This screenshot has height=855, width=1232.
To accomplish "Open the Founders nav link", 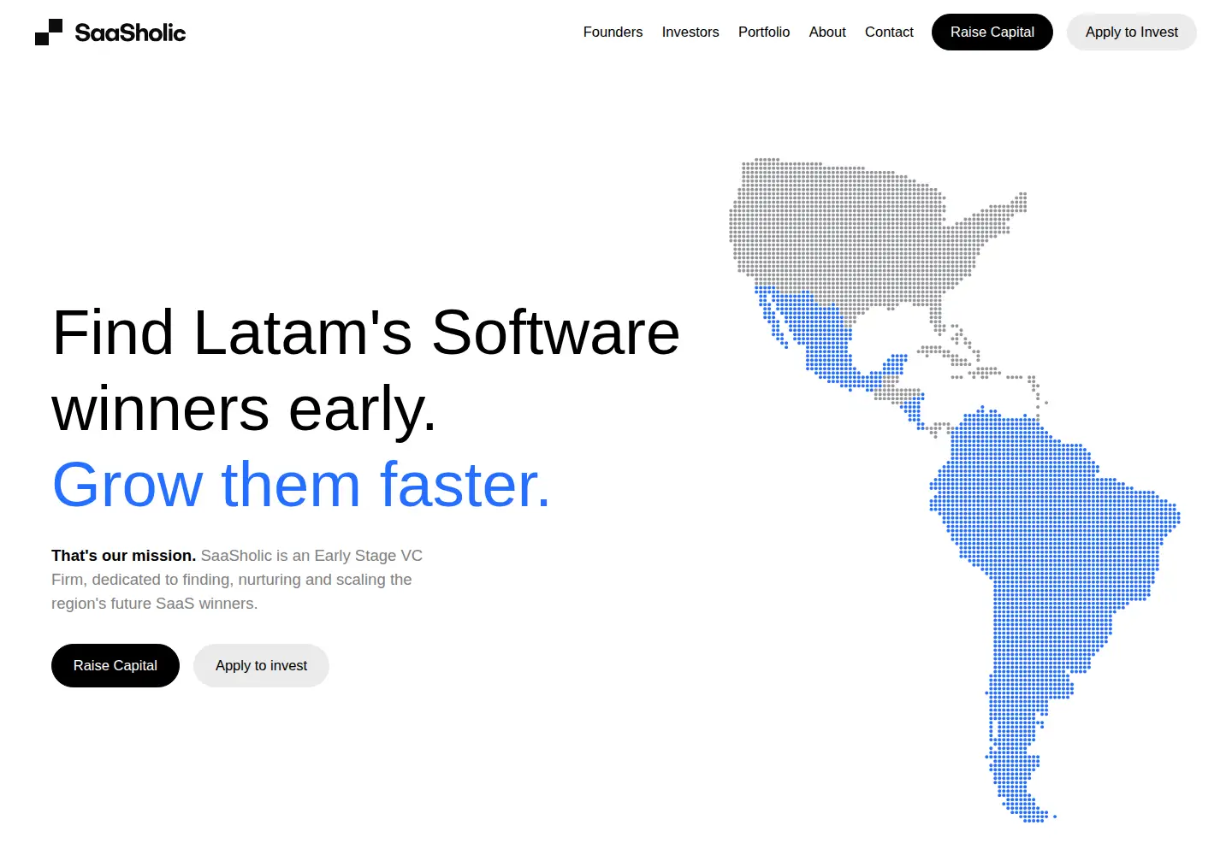I will (613, 32).
